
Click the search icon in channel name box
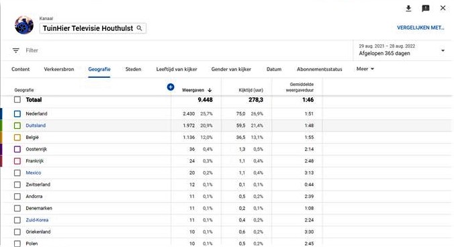coord(139,28)
